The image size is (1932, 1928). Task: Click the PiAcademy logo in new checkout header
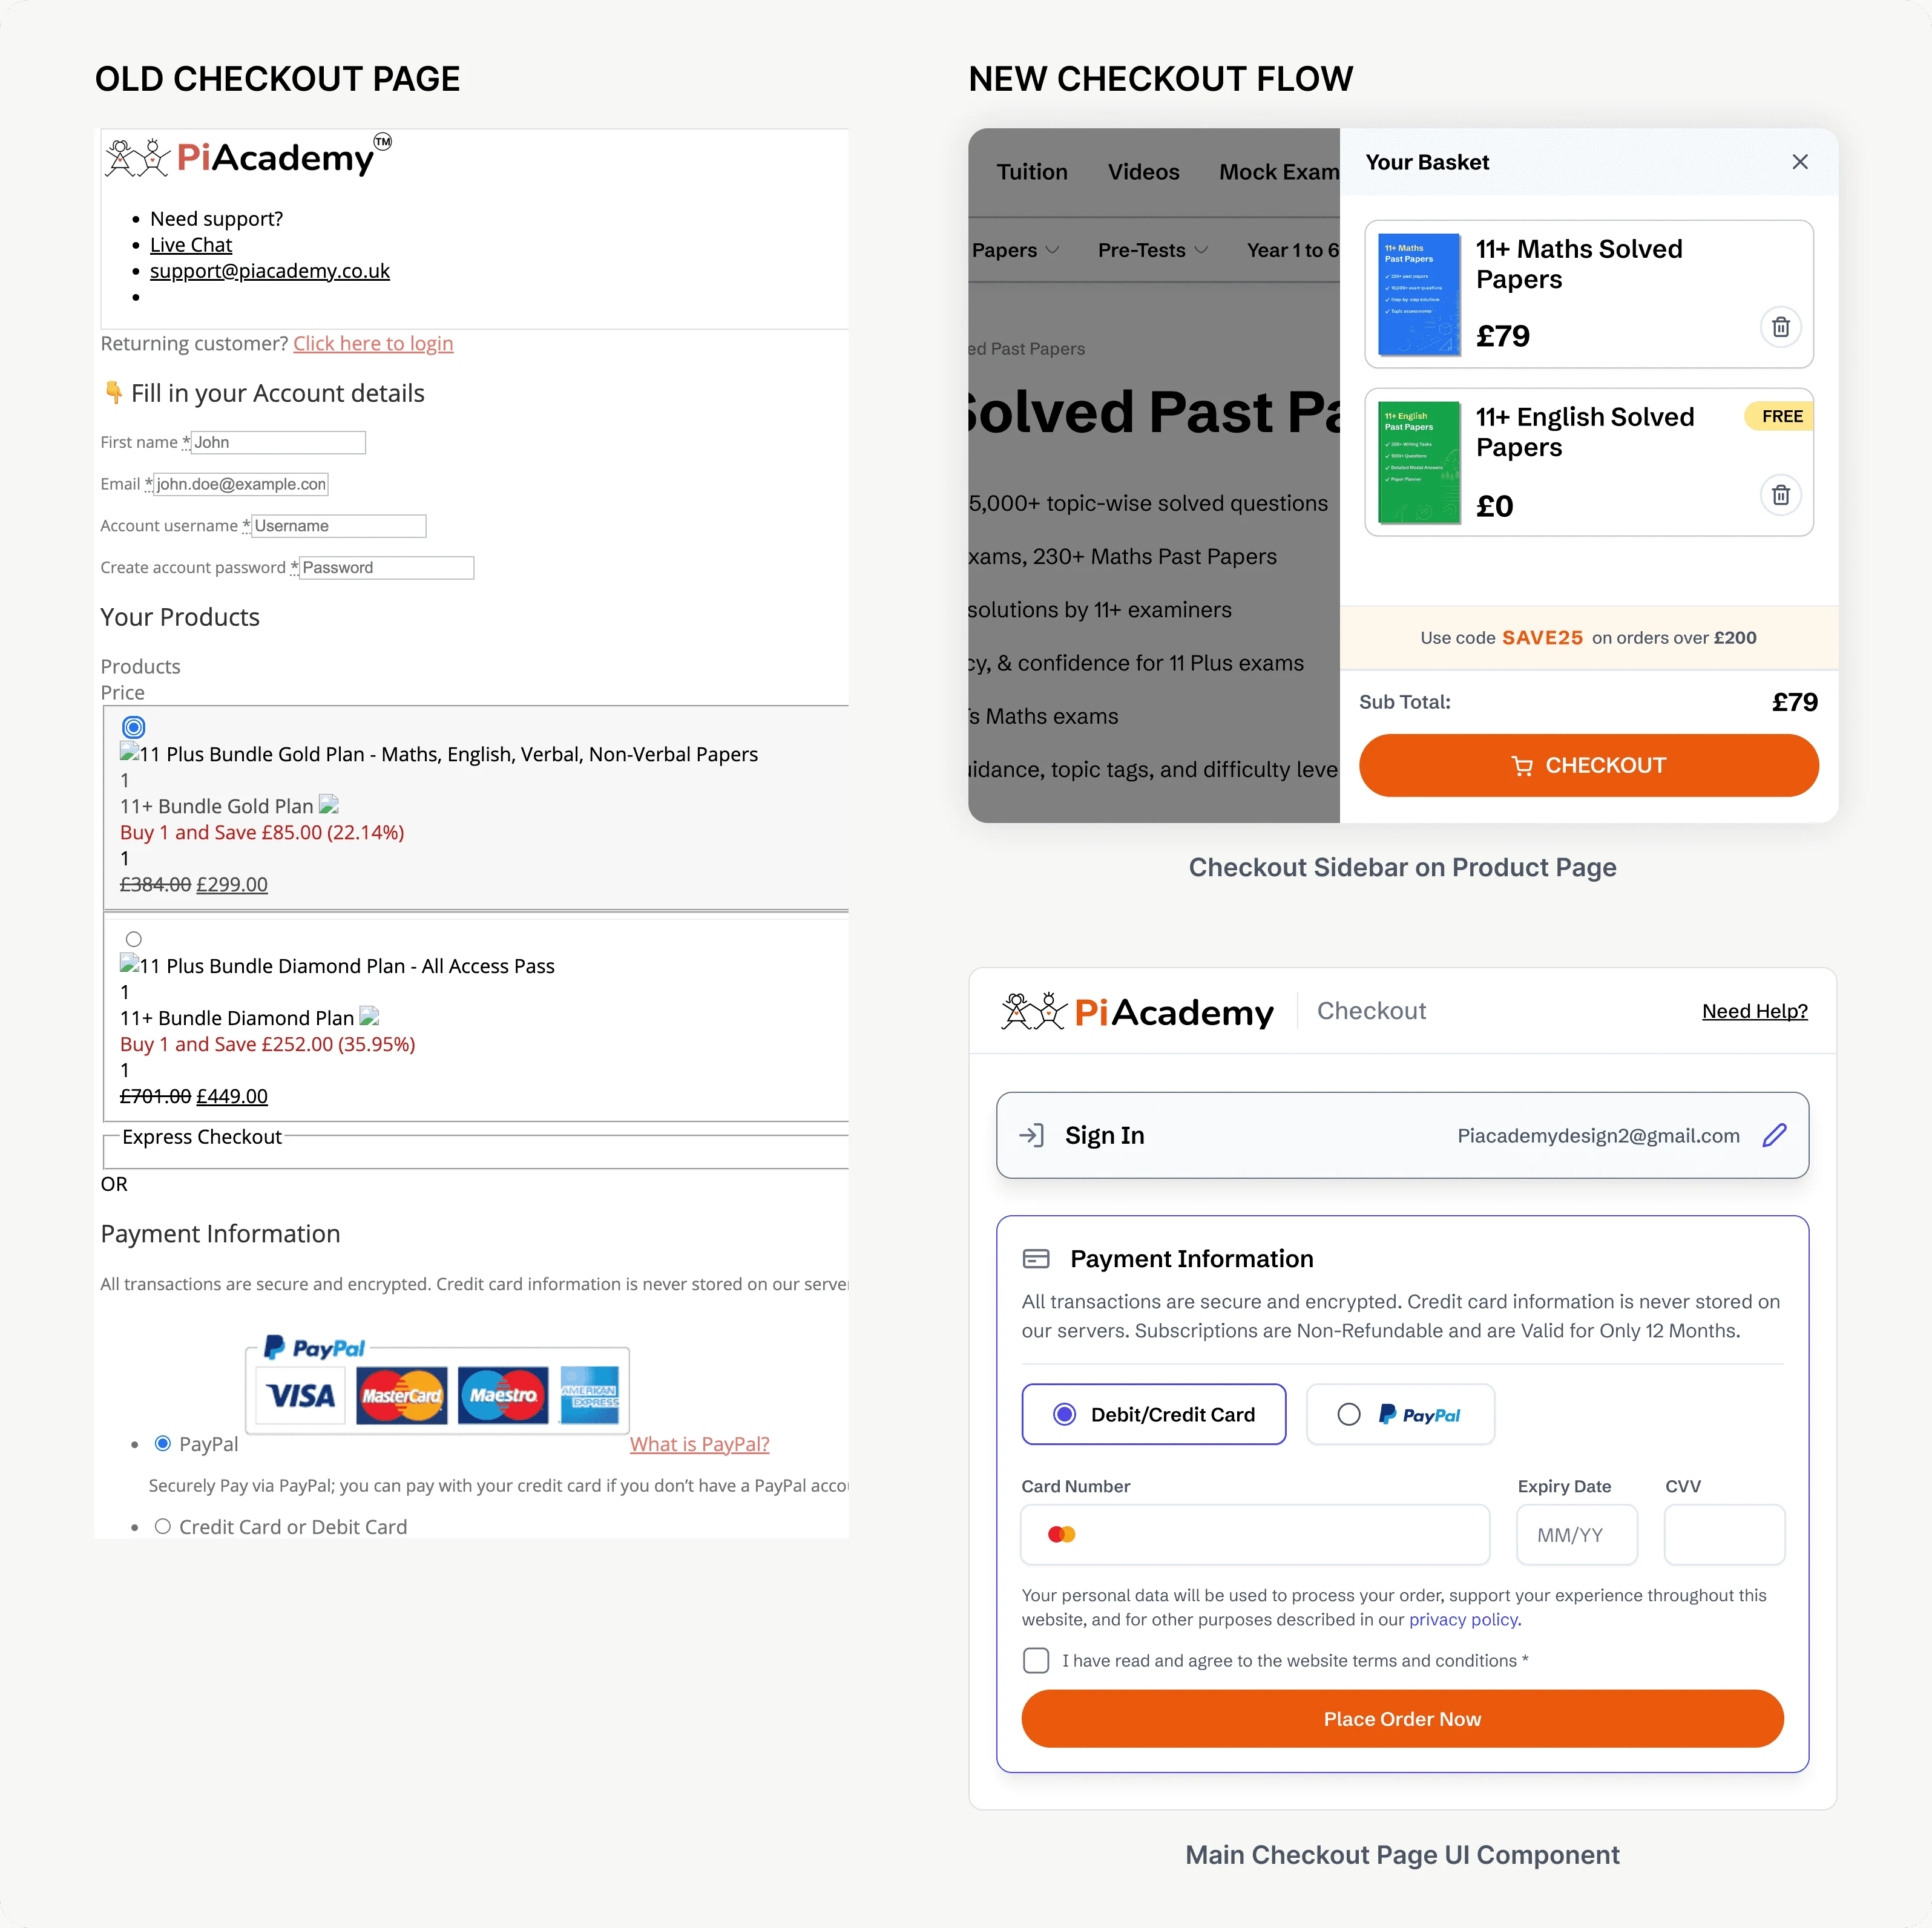[x=1137, y=1011]
